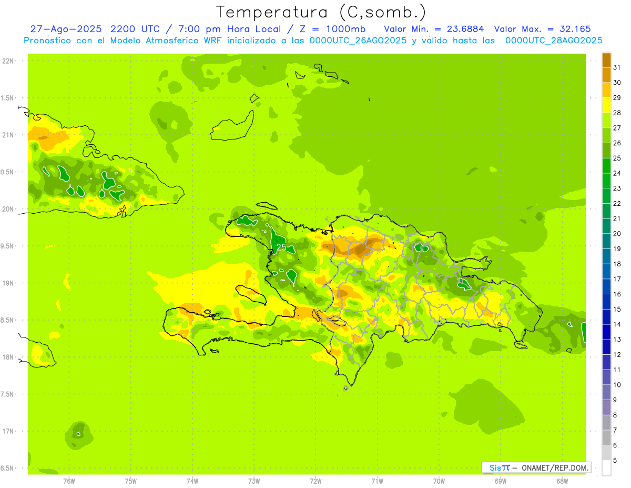631x488 pixels.
Task: Click the '70W' longitude label
Action: (439, 481)
